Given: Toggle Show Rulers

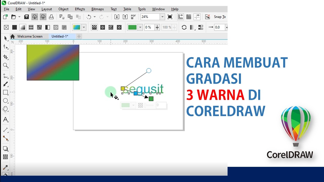Looking at the screenshot, I should 180,17.
